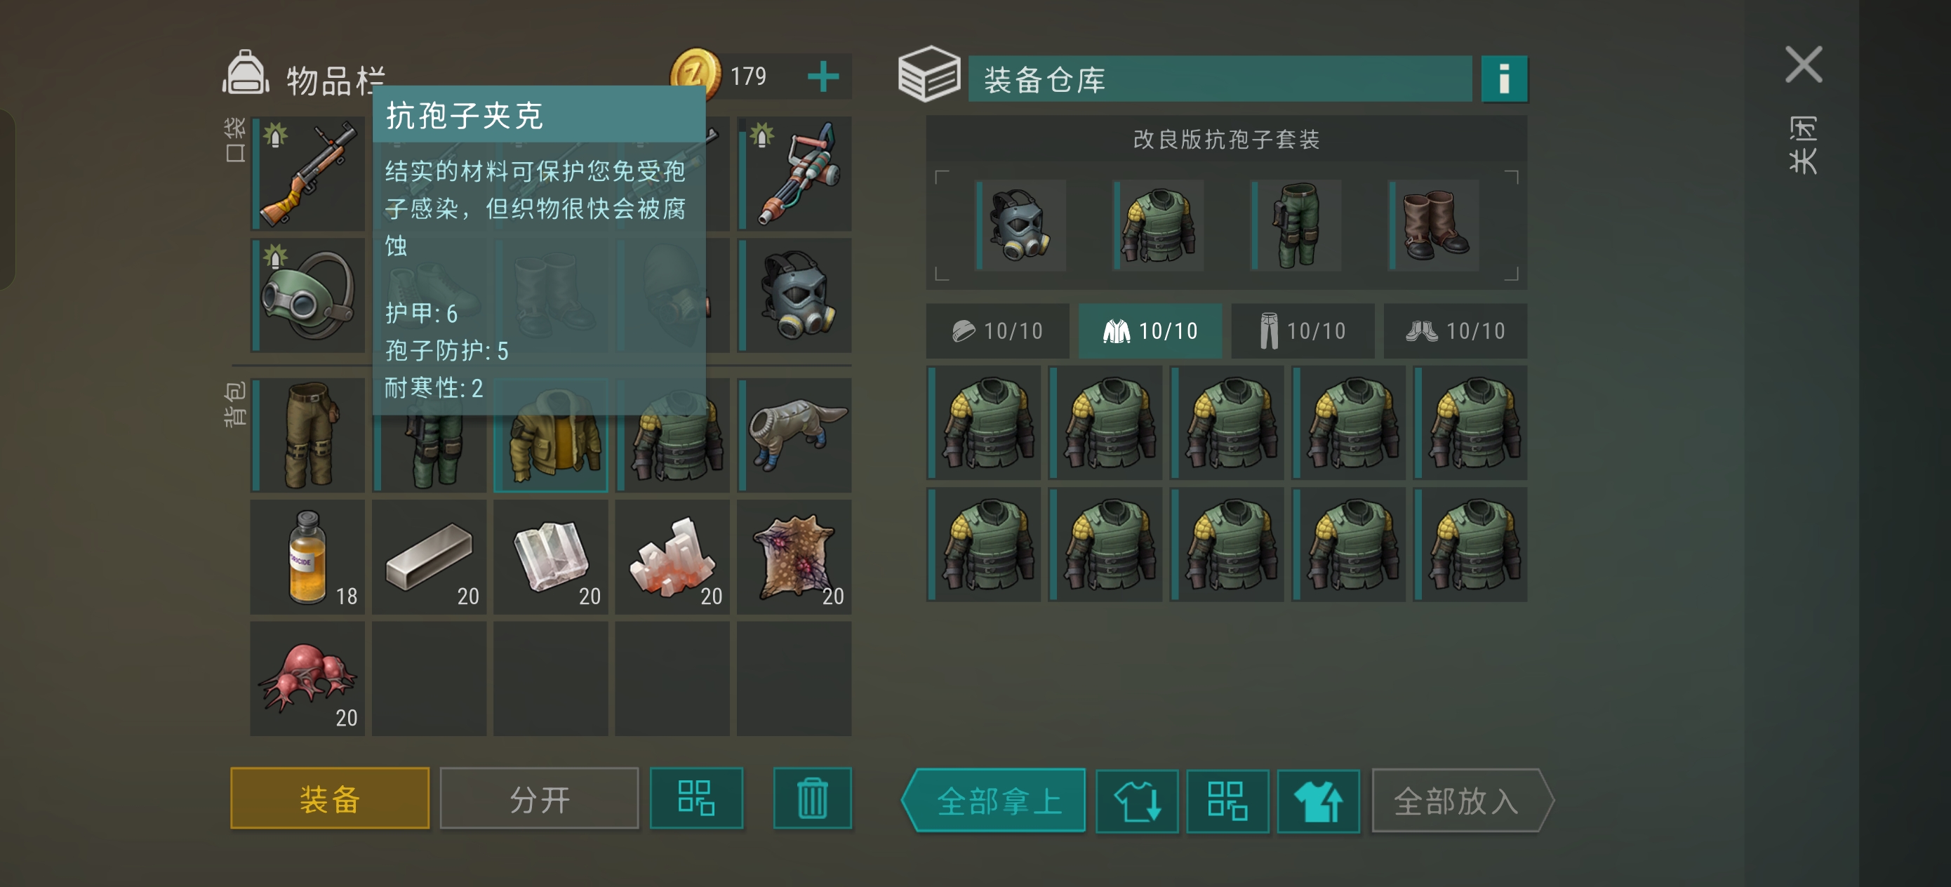The width and height of the screenshot is (1951, 887).
Task: Click the inventory sort grid icon
Action: 696,799
